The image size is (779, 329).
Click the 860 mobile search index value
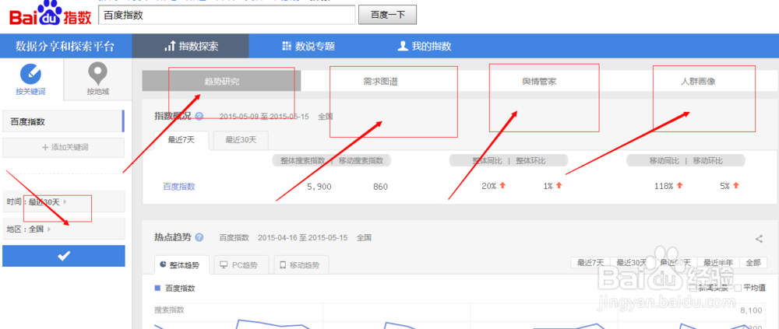click(380, 187)
